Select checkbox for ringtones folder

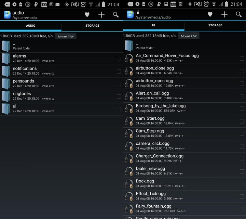click(119, 96)
